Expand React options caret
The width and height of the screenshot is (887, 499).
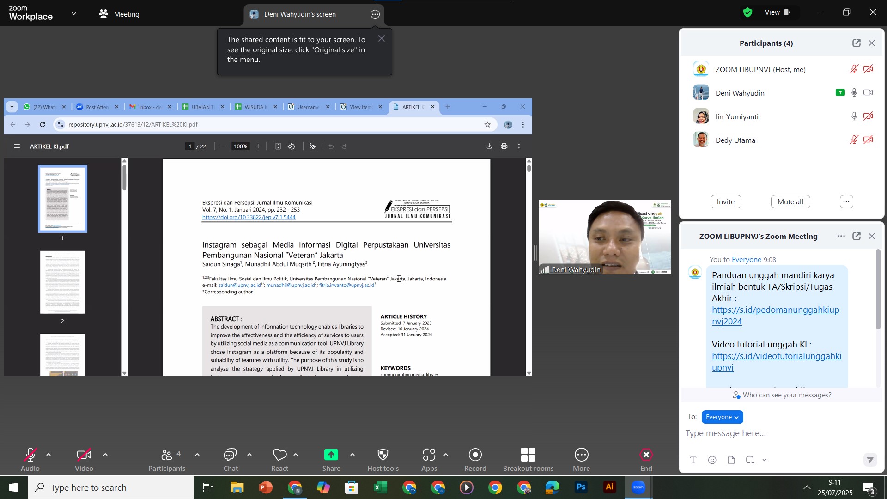(x=296, y=455)
